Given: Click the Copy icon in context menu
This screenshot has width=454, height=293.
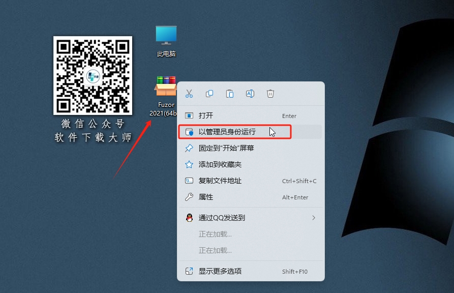Looking at the screenshot, I should click(x=209, y=94).
